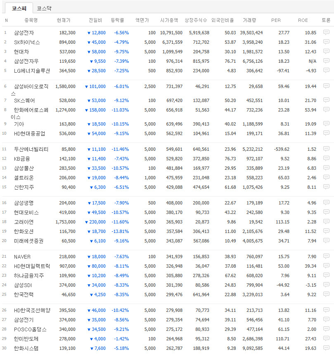Open discussion icon for 삼성SDI row
Image resolution: width=334 pixels, height=354 pixels.
(326, 285)
